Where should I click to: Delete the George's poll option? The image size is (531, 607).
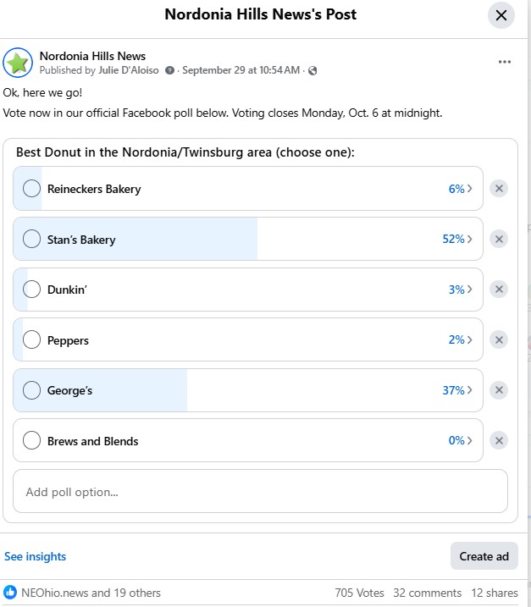coord(500,390)
